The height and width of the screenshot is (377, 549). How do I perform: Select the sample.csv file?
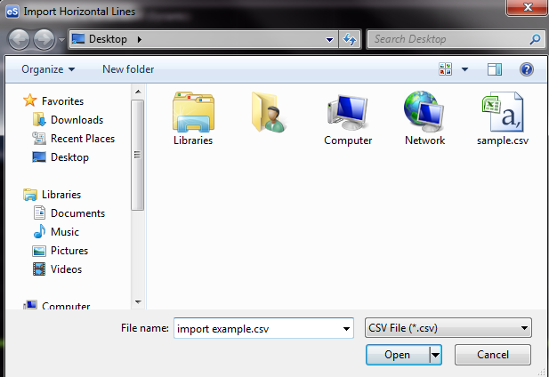(x=503, y=118)
